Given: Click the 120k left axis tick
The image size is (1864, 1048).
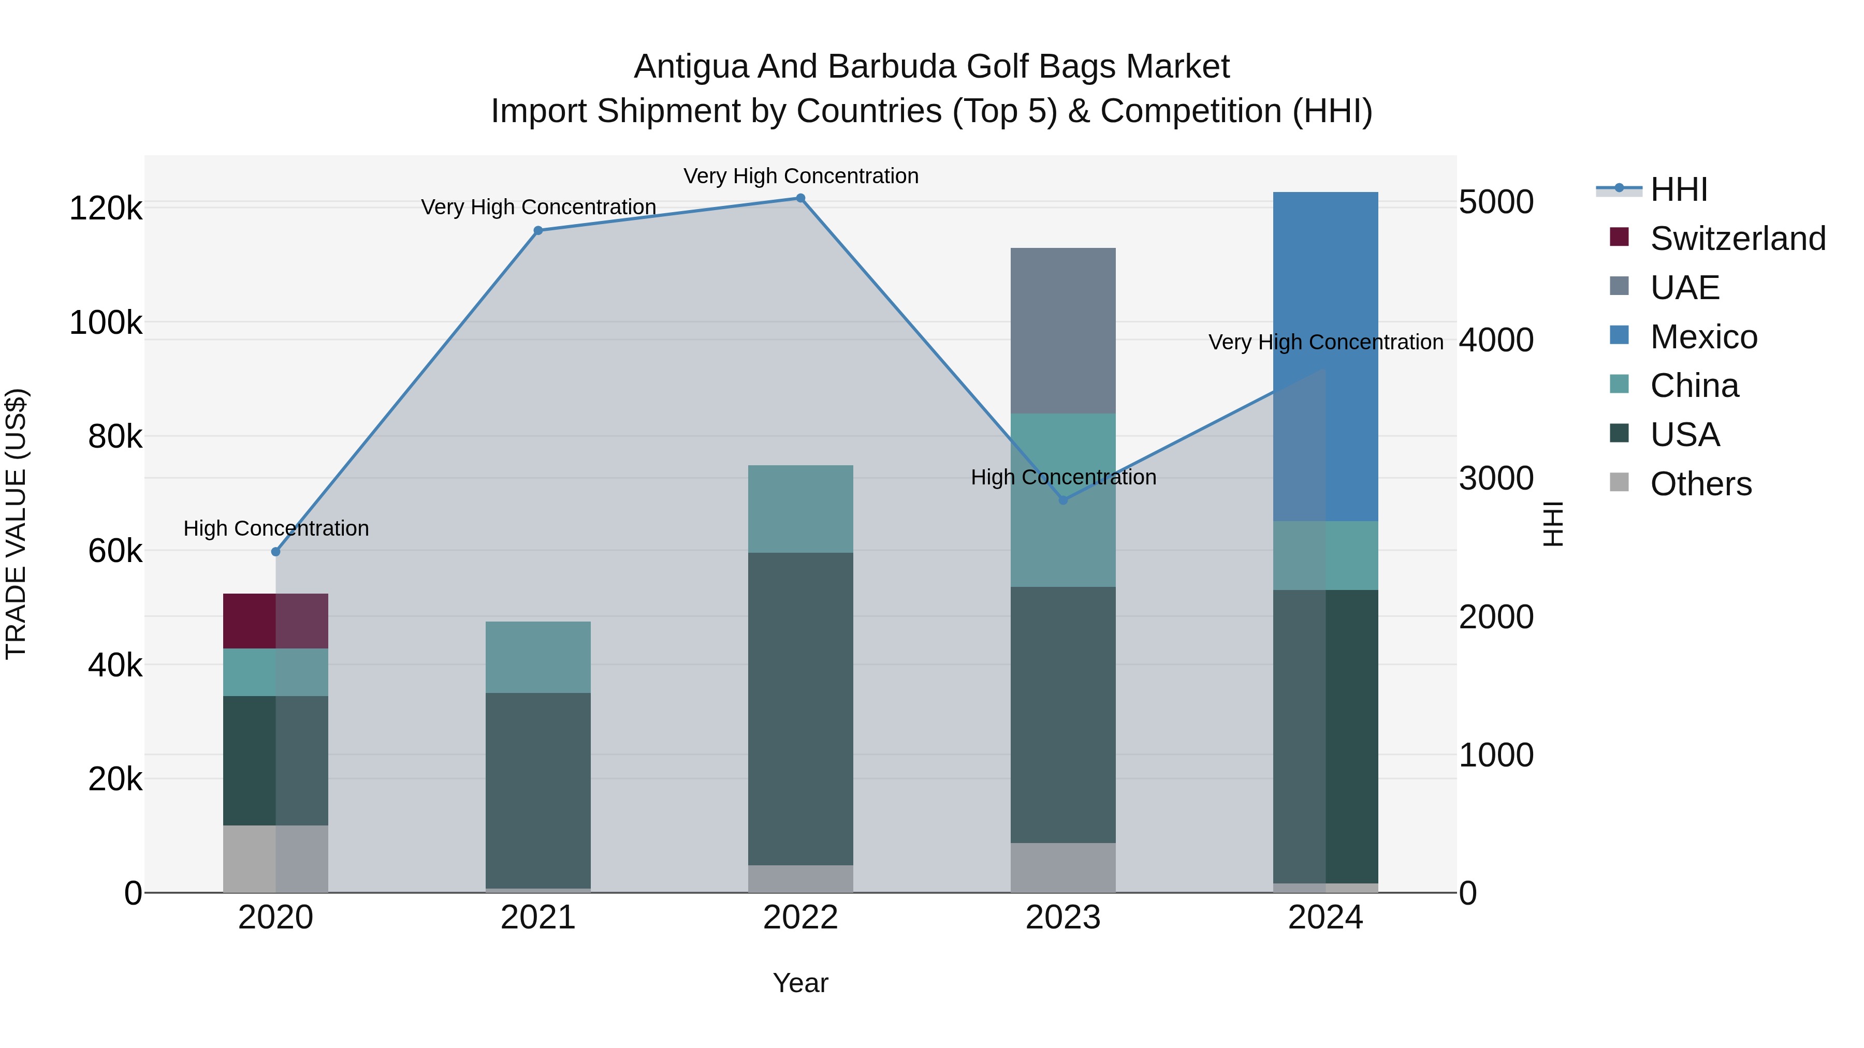Looking at the screenshot, I should click(x=106, y=208).
